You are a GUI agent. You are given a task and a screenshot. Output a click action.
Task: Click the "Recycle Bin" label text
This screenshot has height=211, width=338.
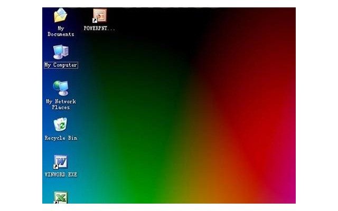pos(61,138)
